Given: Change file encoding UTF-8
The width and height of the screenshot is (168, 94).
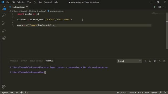Looking at the screenshot, I should click(140, 92).
